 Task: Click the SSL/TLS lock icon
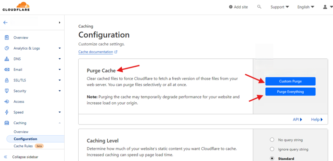pos(7,80)
